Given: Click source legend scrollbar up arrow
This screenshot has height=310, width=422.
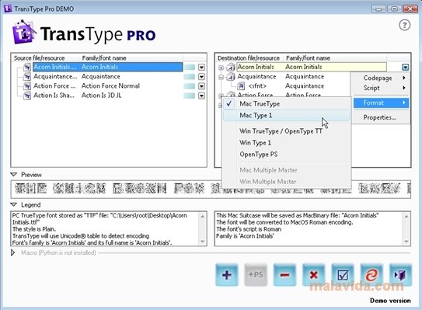Looking at the screenshot, I should (202, 216).
